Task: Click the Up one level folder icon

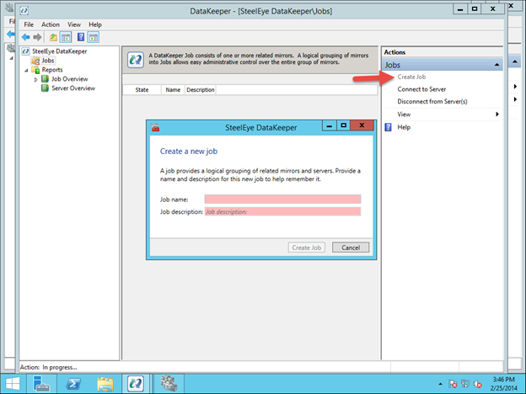Action: (x=53, y=38)
